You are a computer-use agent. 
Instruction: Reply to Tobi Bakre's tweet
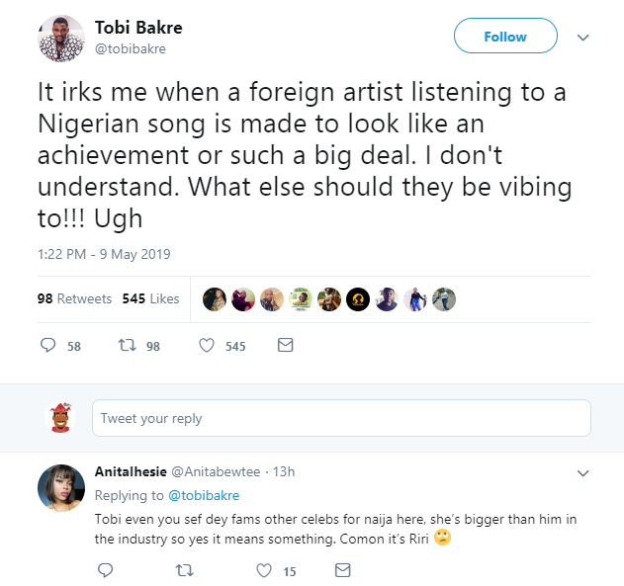pyautogui.click(x=47, y=346)
